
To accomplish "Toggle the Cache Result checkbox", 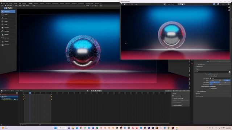I will tap(210, 76).
